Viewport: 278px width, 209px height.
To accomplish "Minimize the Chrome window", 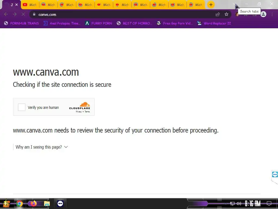I will pos(247,4).
